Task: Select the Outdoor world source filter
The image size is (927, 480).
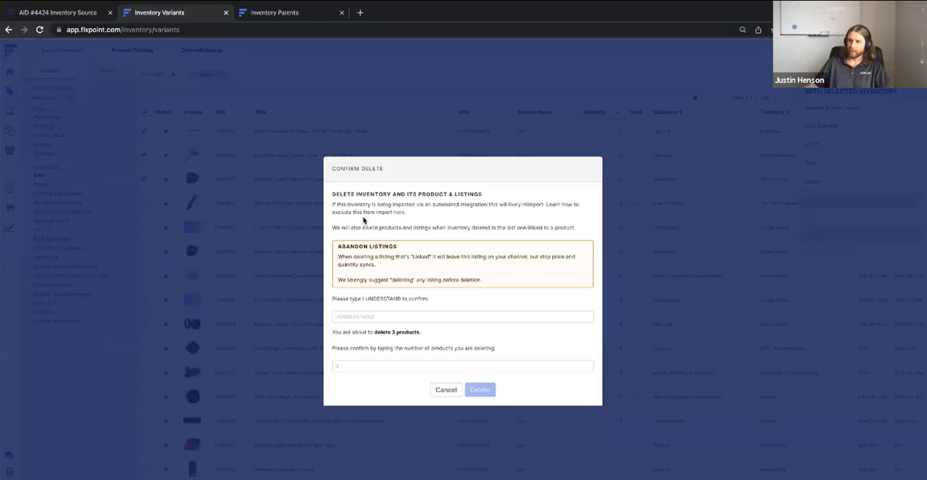Action: tap(51, 221)
